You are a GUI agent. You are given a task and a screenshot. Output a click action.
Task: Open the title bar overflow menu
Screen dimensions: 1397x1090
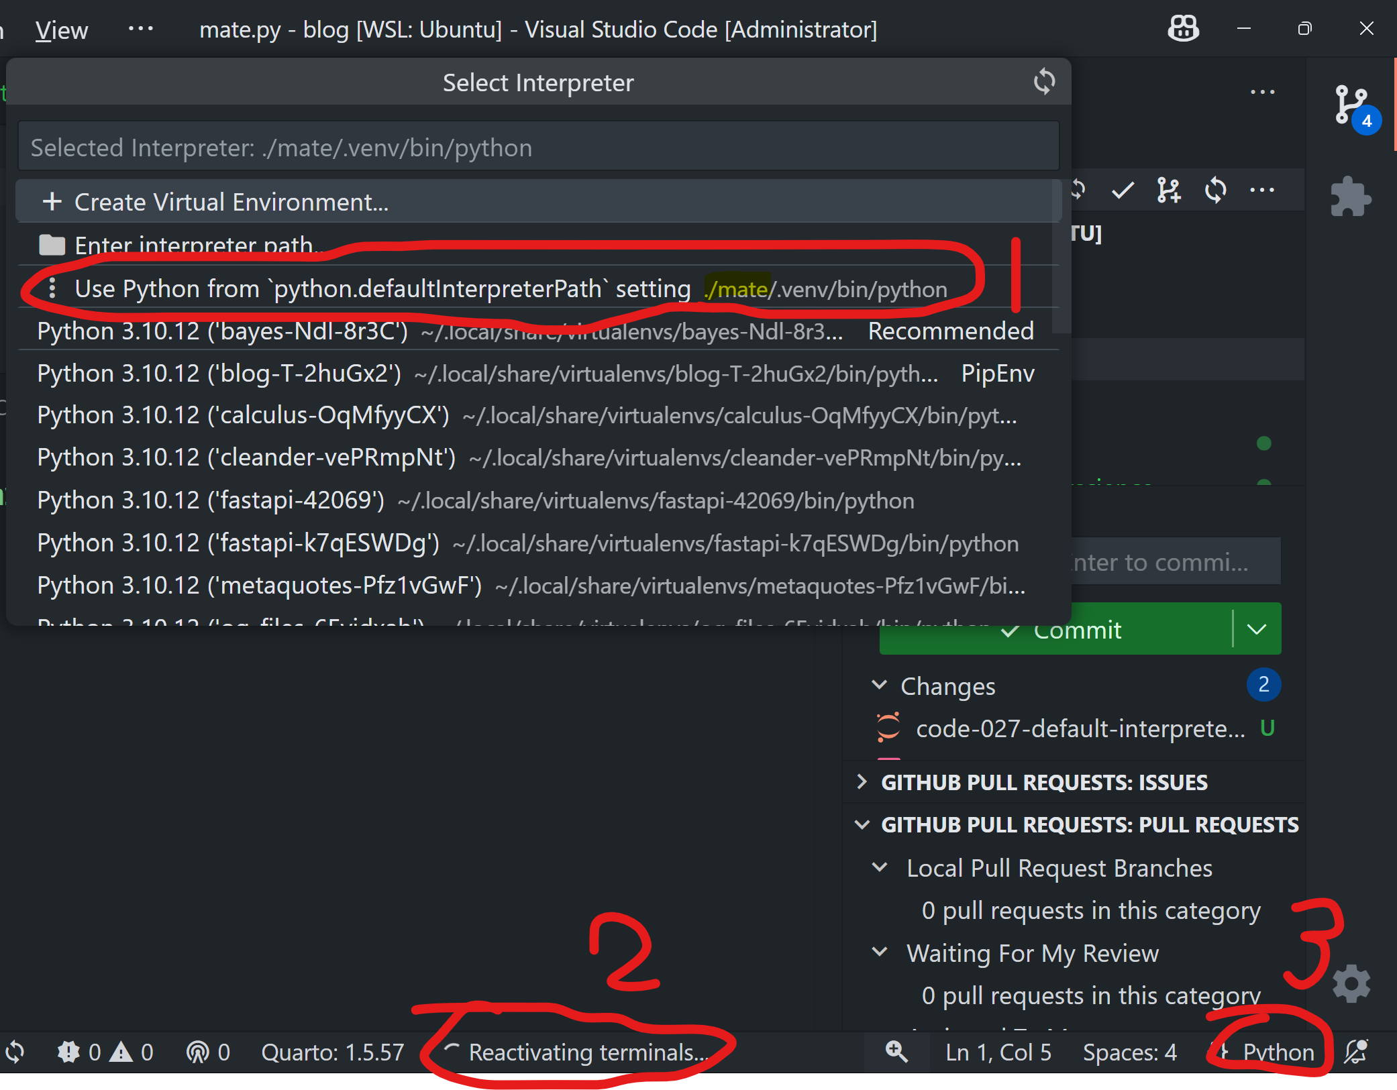(x=140, y=29)
